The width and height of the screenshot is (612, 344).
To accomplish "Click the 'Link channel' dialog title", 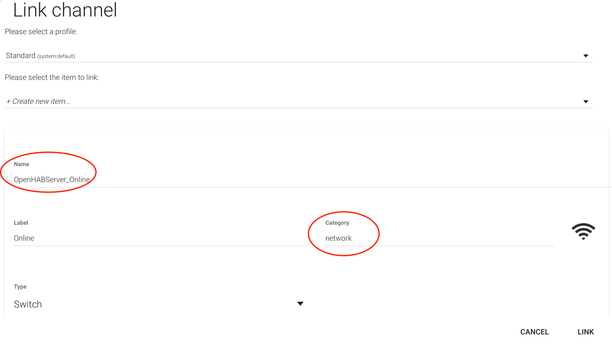I will click(x=65, y=10).
